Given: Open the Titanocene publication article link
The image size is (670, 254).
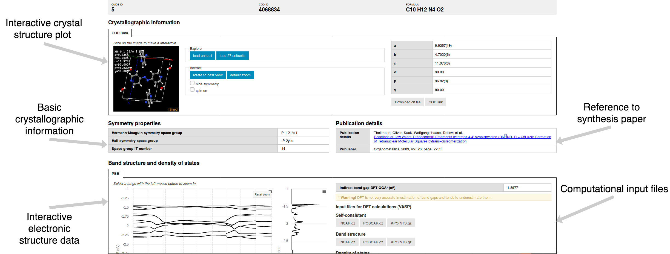Looking at the screenshot, I should pyautogui.click(x=438, y=137).
